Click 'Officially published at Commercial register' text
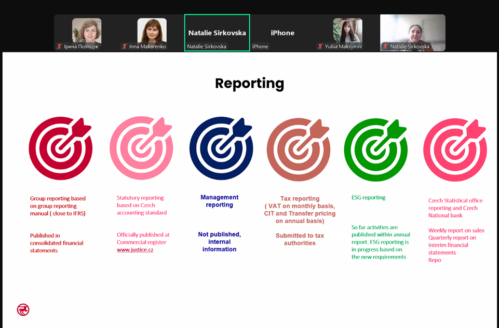The width and height of the screenshot is (499, 328). [x=143, y=238]
